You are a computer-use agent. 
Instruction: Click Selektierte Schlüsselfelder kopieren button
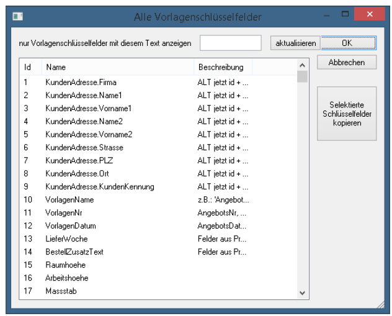(346, 114)
